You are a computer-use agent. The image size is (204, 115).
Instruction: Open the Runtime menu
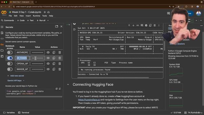pyautogui.click(x=36, y=16)
